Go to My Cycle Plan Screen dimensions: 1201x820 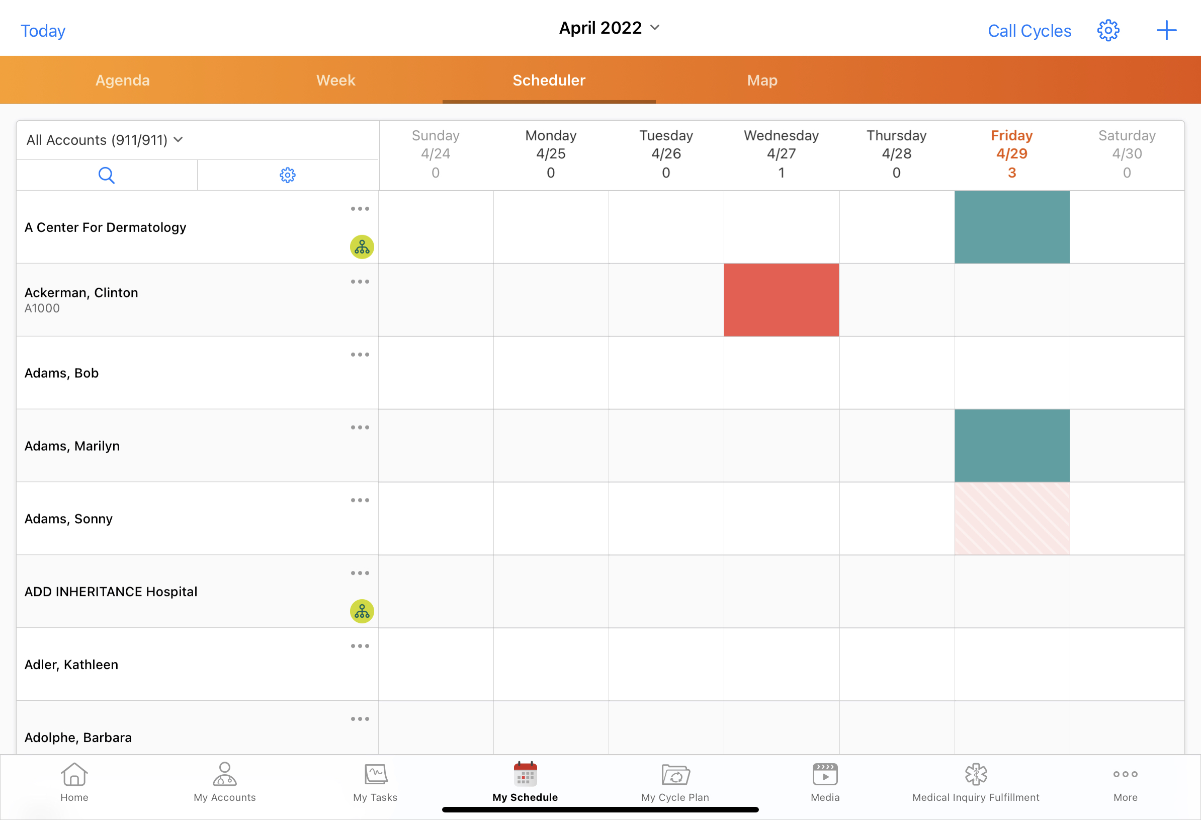click(x=675, y=782)
